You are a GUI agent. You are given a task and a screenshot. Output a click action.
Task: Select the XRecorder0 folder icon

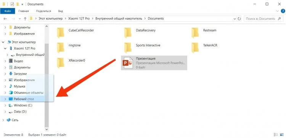pyautogui.click(x=60, y=63)
